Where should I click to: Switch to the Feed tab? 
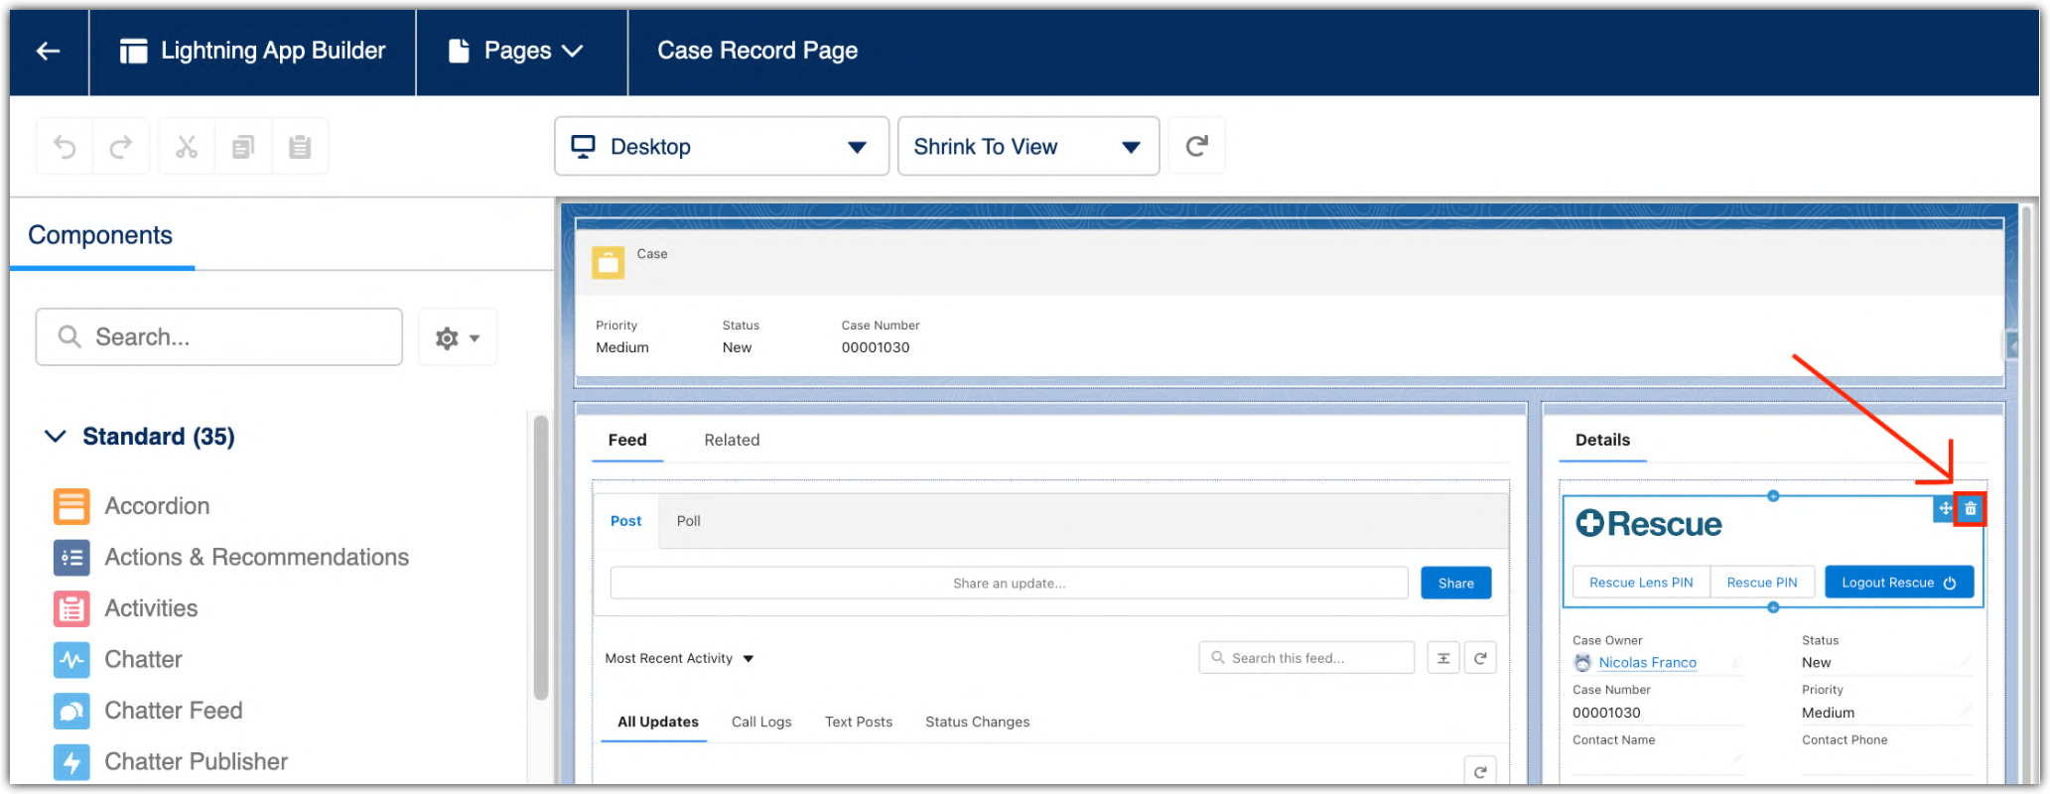(627, 440)
